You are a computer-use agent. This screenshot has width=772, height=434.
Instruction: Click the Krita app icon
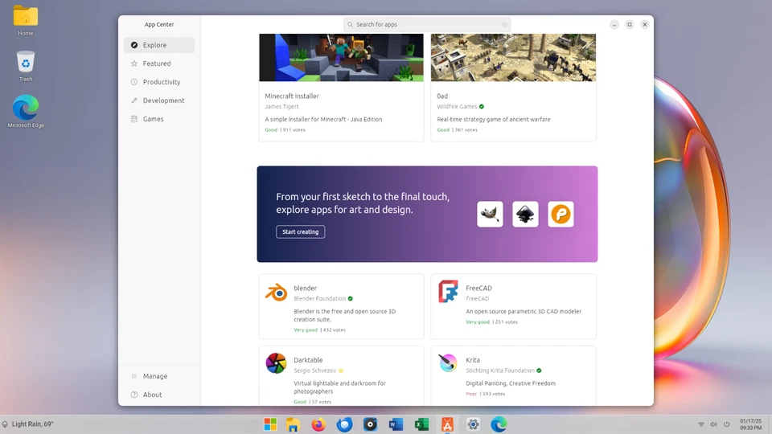[448, 363]
